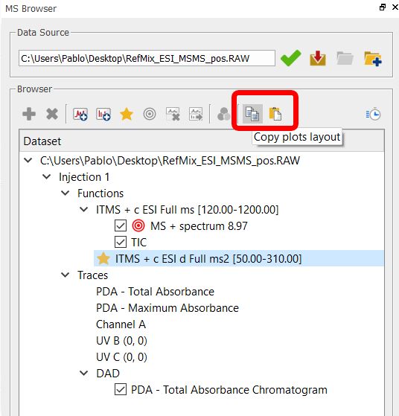The width and height of the screenshot is (399, 416).
Task: Click the yellow star toolbar icon
Action: click(x=127, y=114)
